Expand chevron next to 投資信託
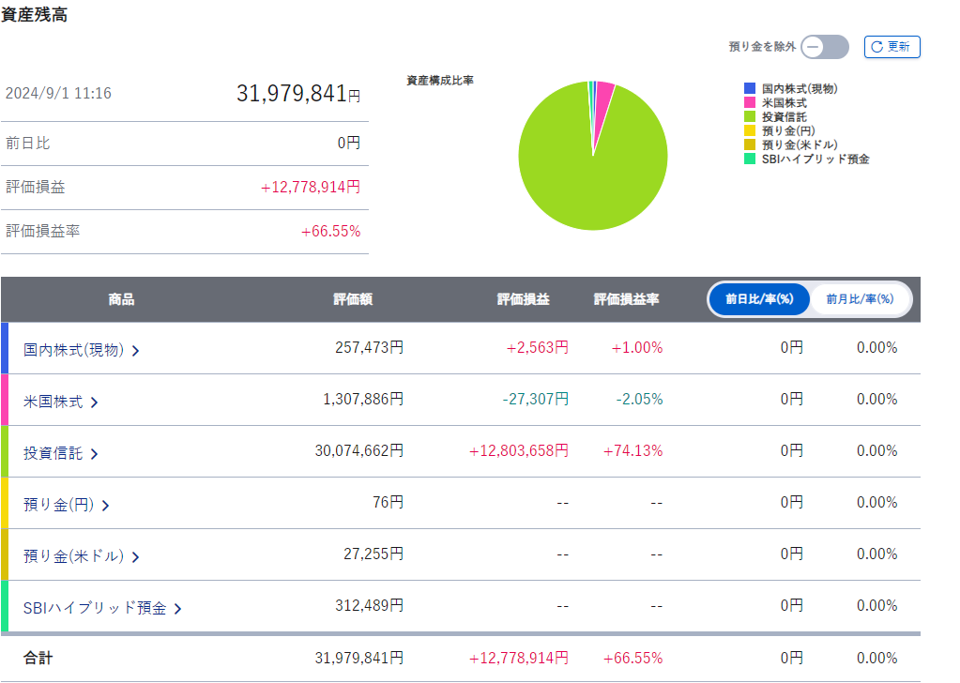The image size is (960, 683). click(x=95, y=454)
